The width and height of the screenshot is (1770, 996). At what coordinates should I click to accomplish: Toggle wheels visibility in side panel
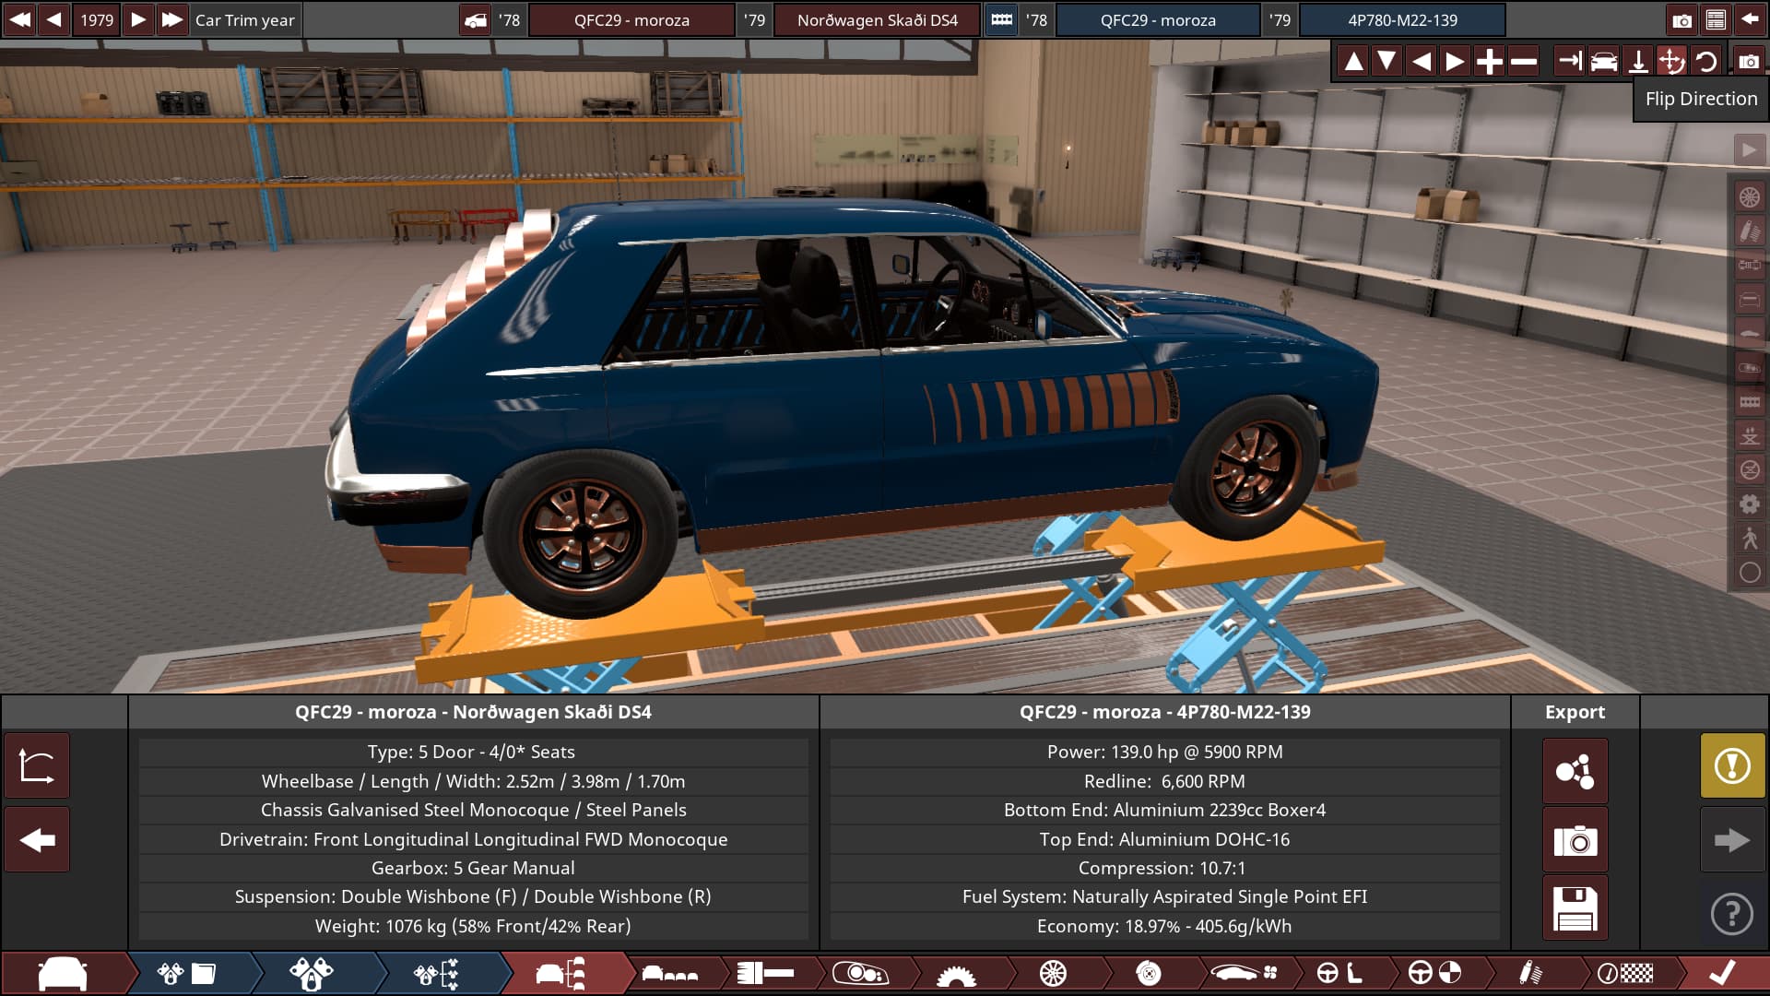[1749, 196]
